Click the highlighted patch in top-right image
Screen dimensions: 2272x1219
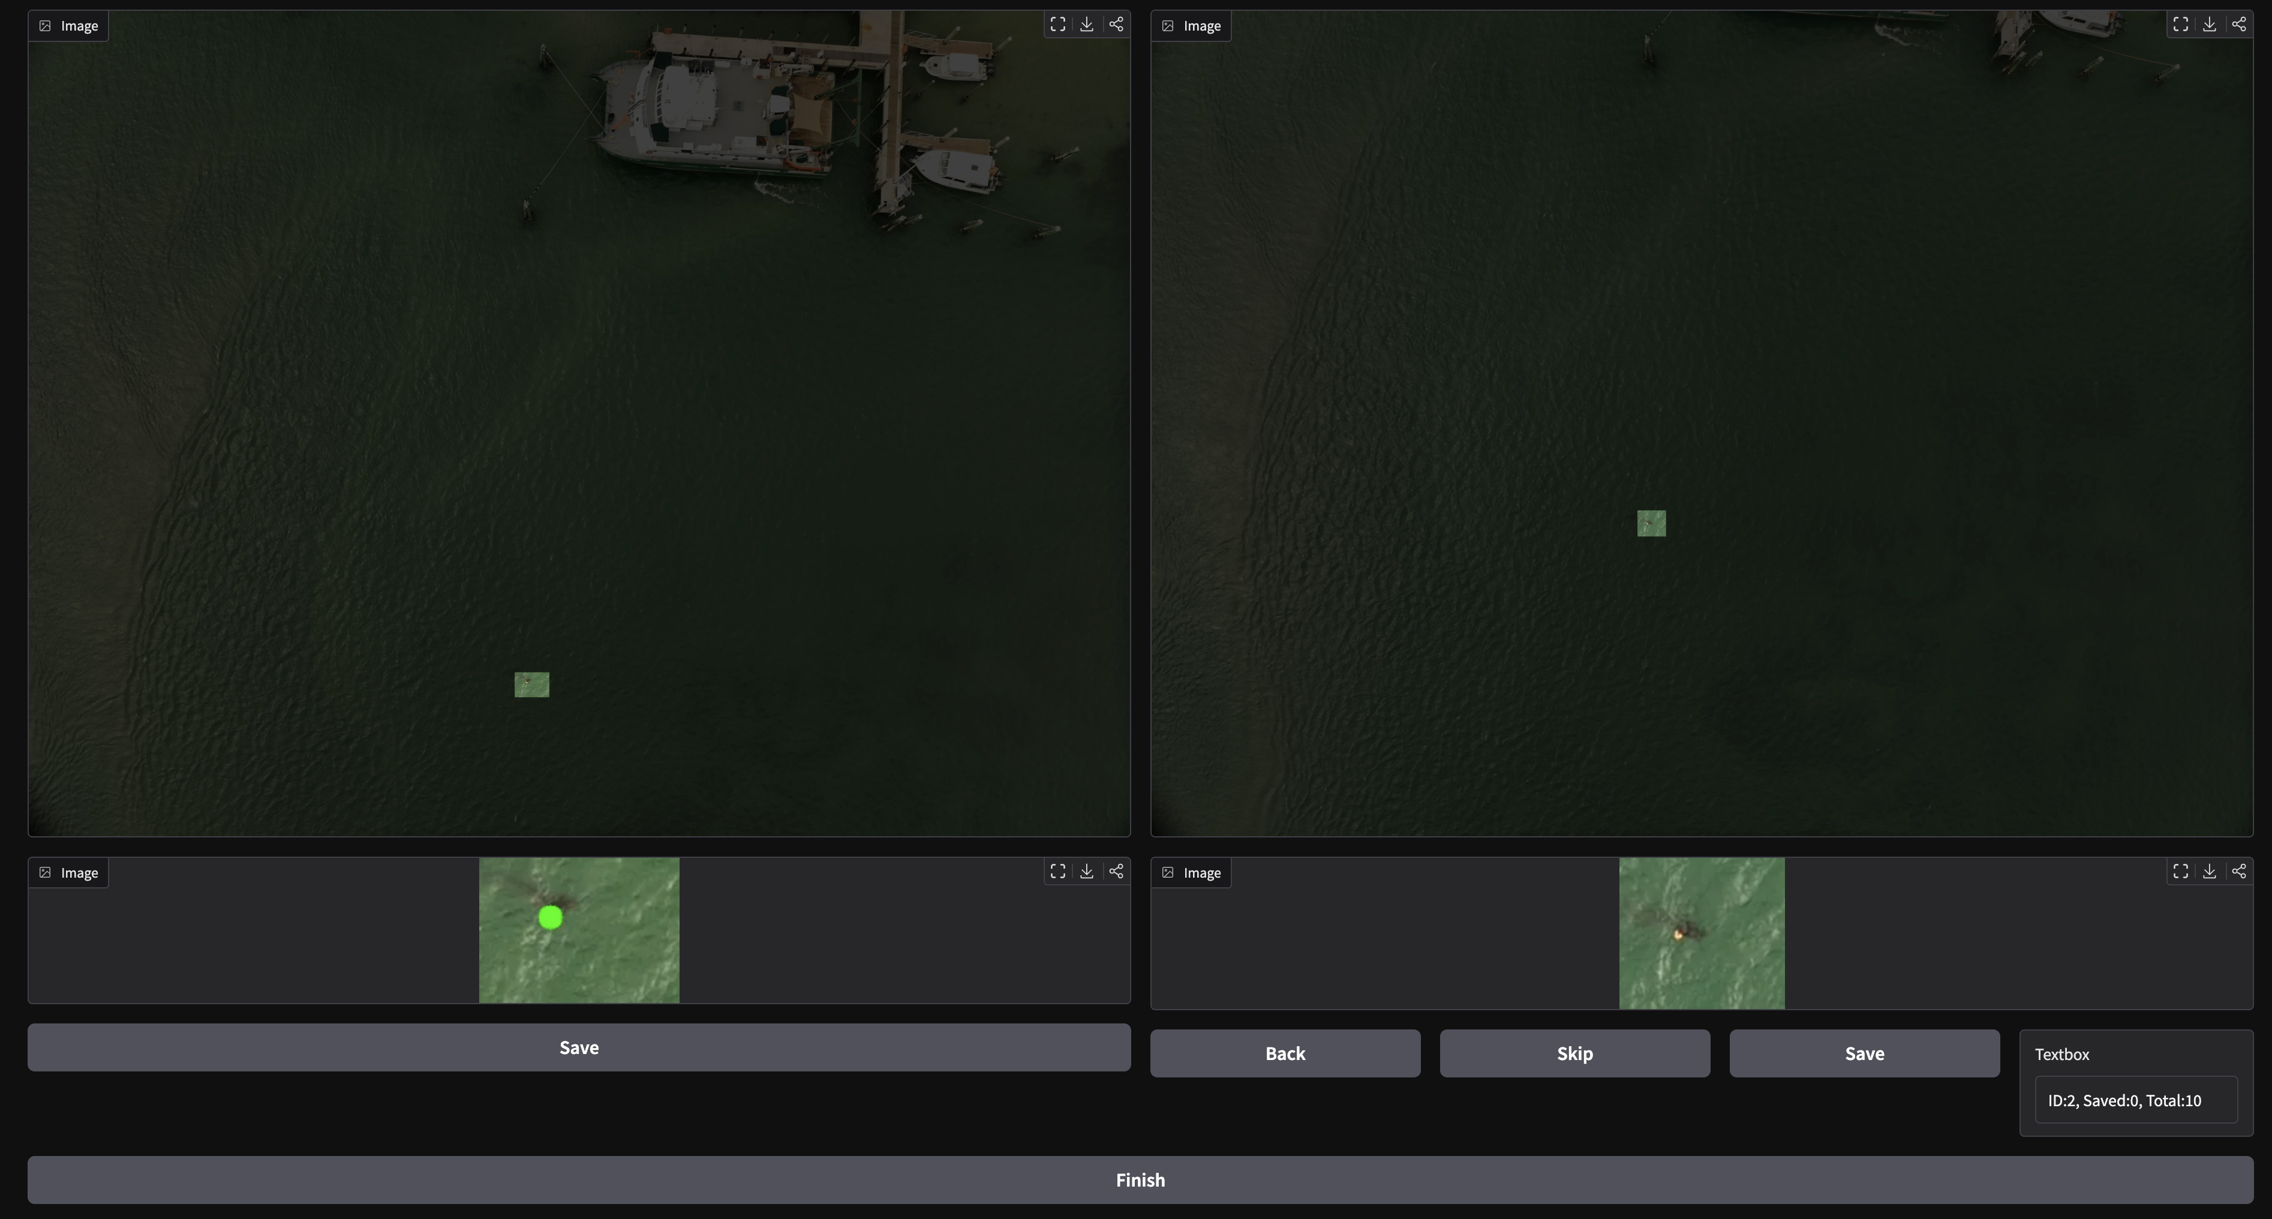1652,523
